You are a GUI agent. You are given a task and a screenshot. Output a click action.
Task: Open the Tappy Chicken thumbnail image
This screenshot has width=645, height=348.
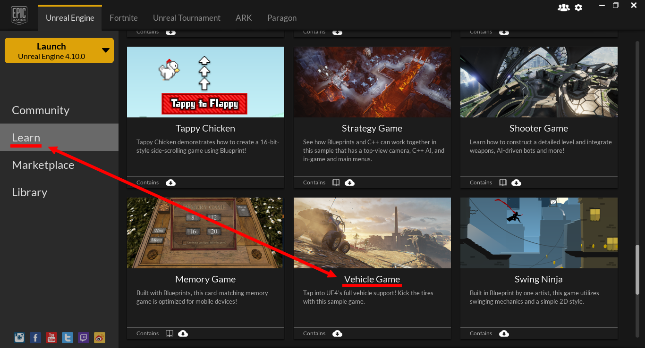click(x=205, y=82)
